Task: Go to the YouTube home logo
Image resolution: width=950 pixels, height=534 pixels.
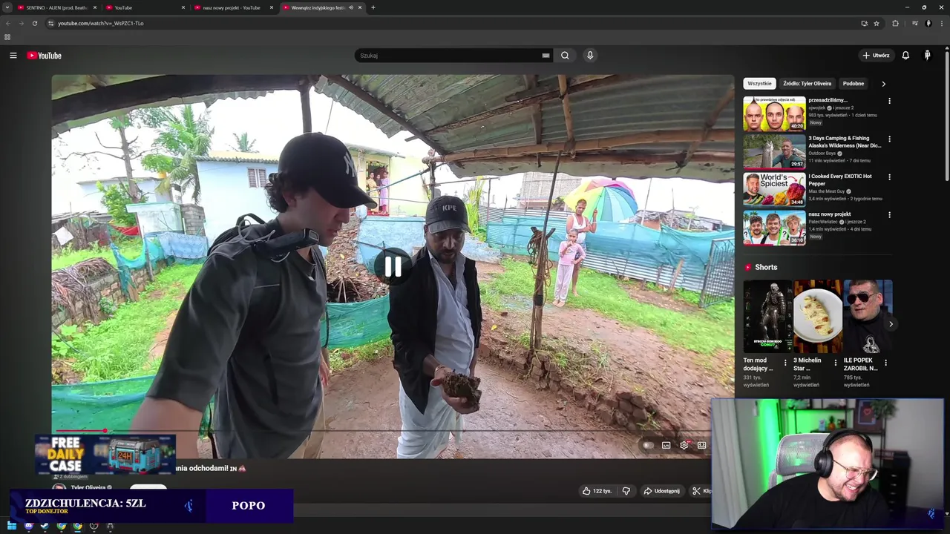Action: [45, 56]
